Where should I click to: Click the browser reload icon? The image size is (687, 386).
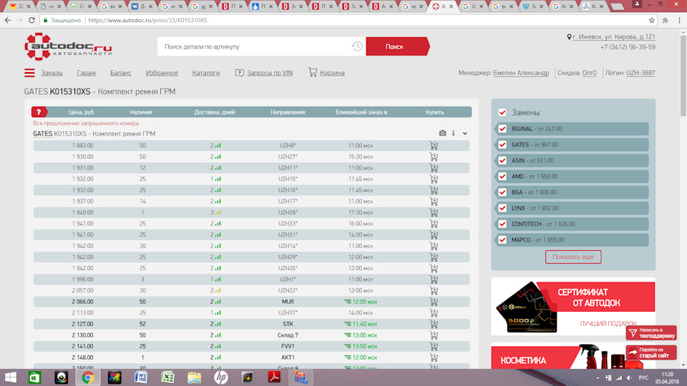coord(31,20)
